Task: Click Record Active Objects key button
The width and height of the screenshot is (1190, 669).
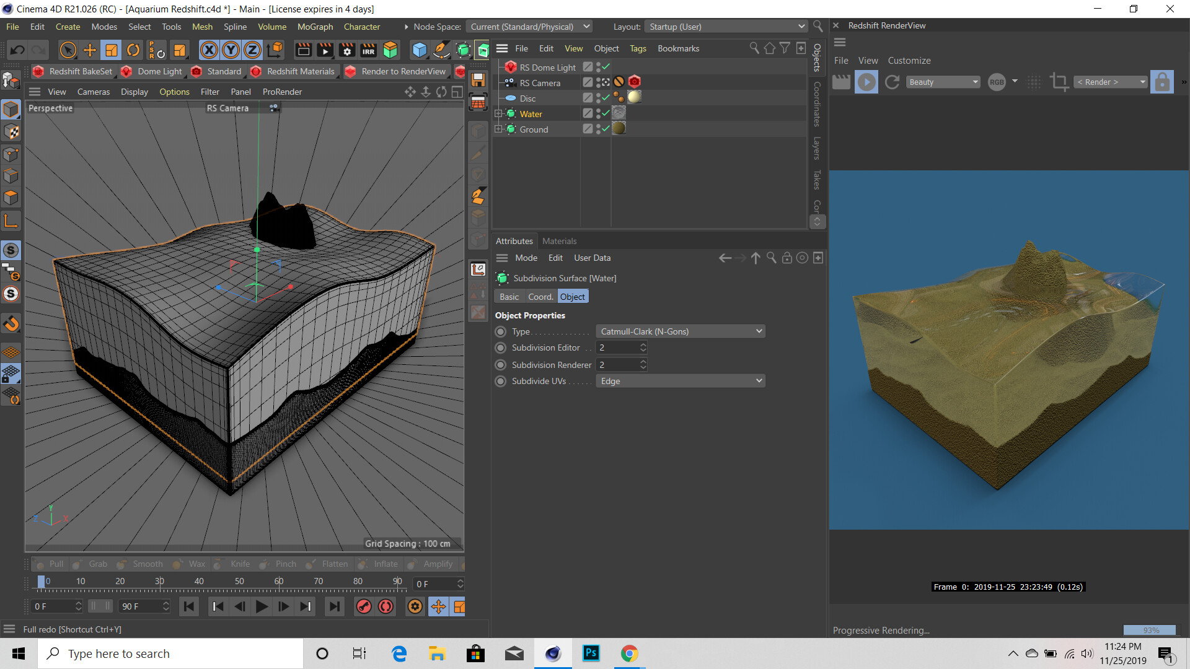Action: pyautogui.click(x=364, y=606)
